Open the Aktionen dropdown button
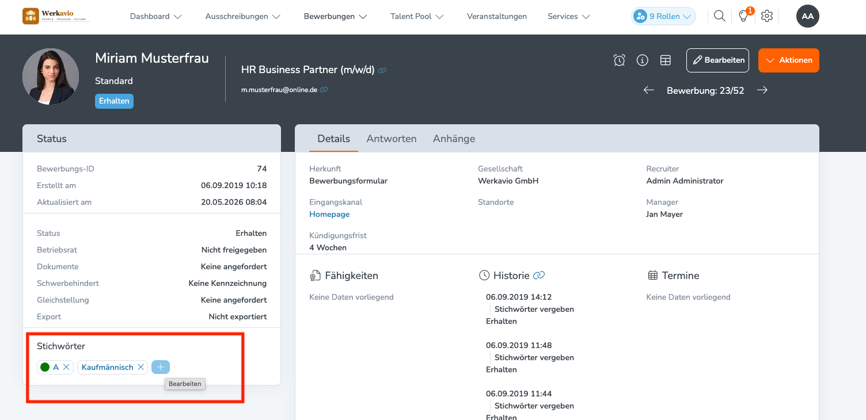This screenshot has width=866, height=420. [788, 60]
